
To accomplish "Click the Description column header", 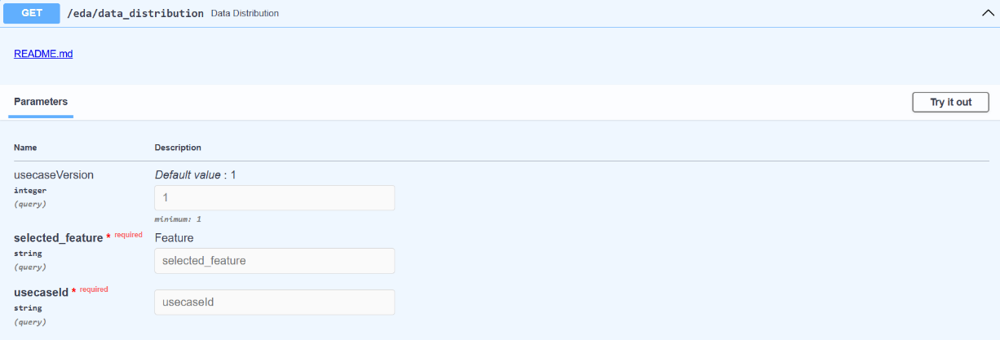I will [x=178, y=148].
